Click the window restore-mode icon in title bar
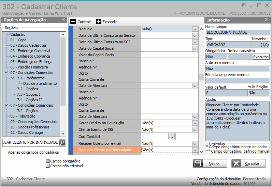 pyautogui.click(x=243, y=5)
